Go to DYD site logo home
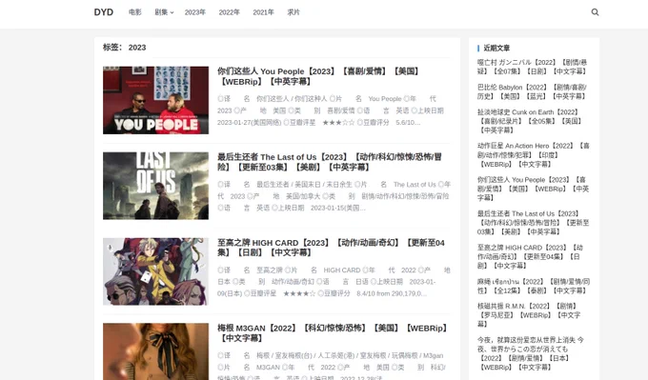 point(103,12)
